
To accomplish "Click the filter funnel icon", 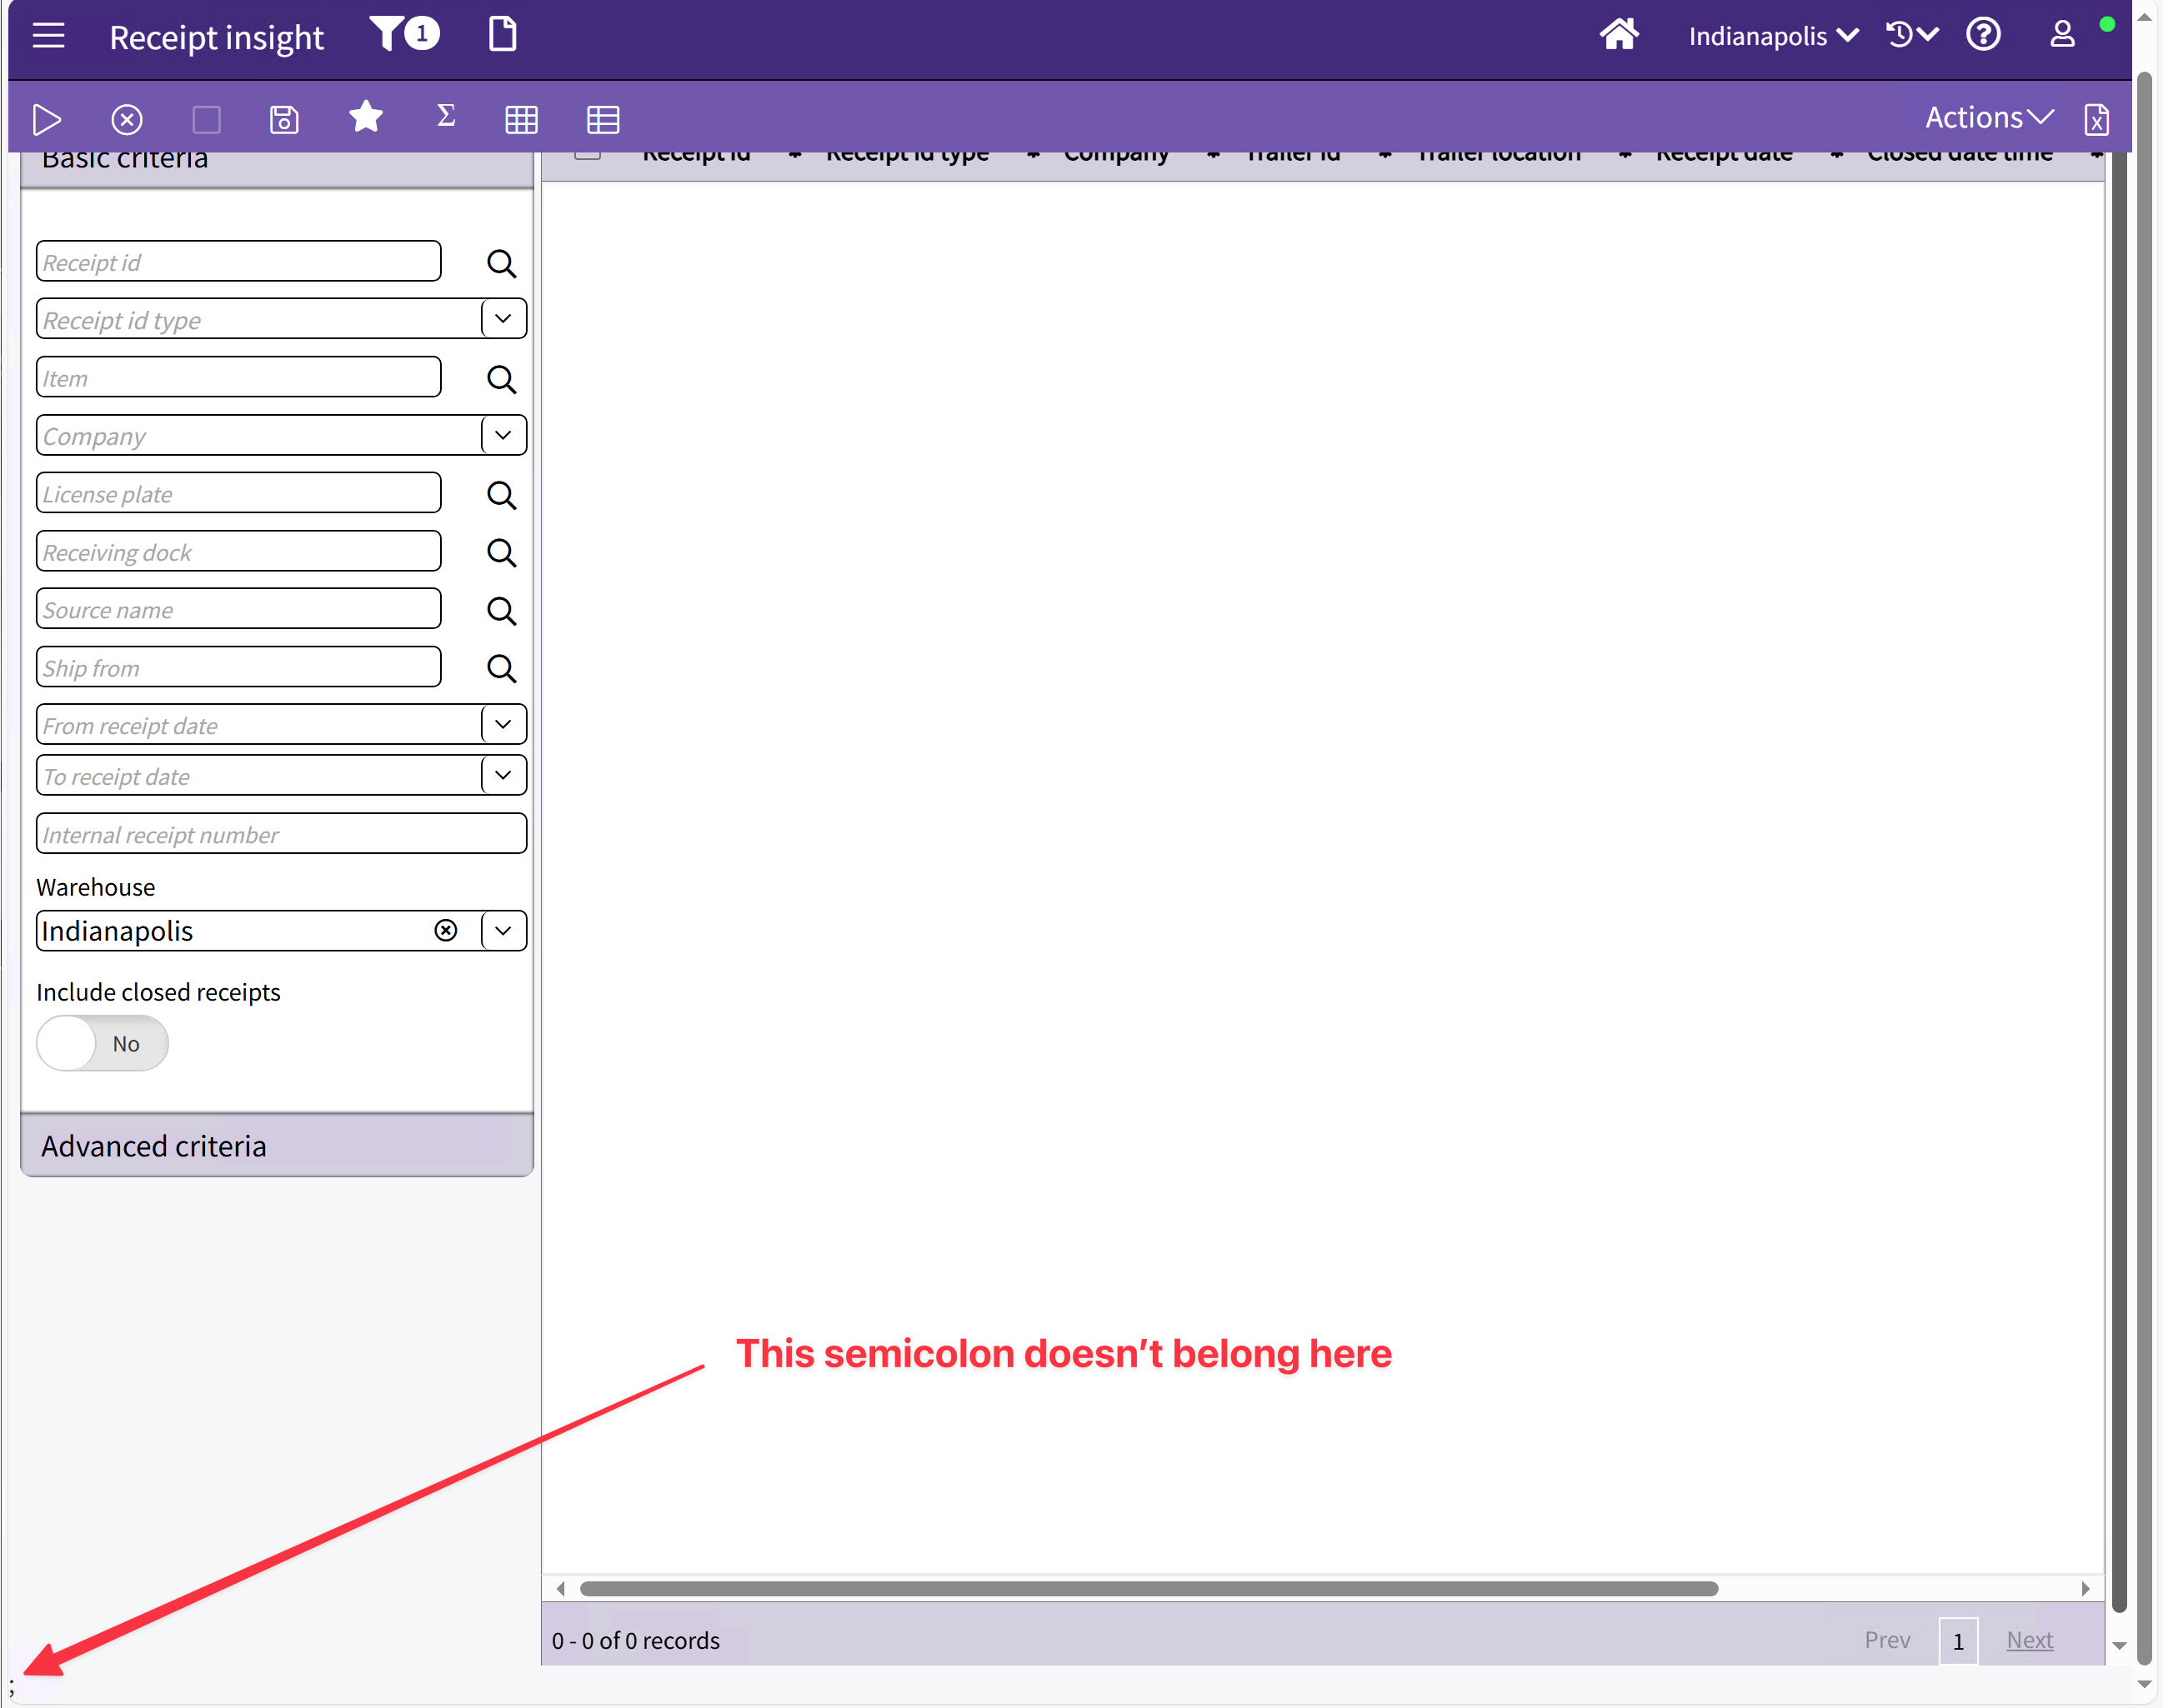I will point(388,34).
